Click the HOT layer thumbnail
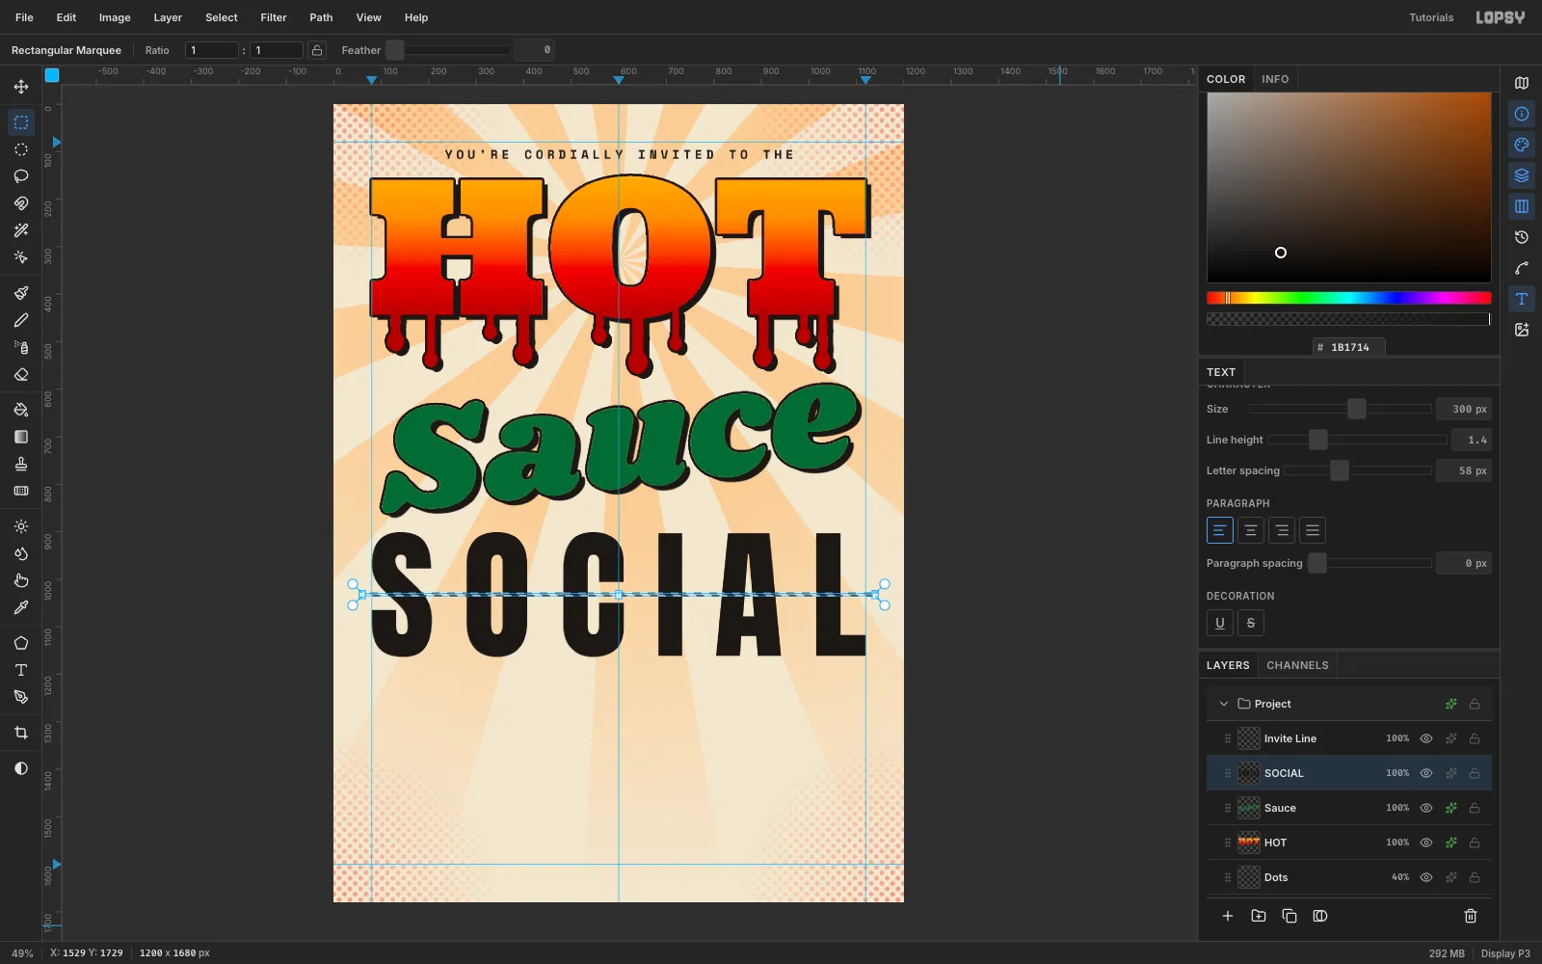 tap(1249, 843)
